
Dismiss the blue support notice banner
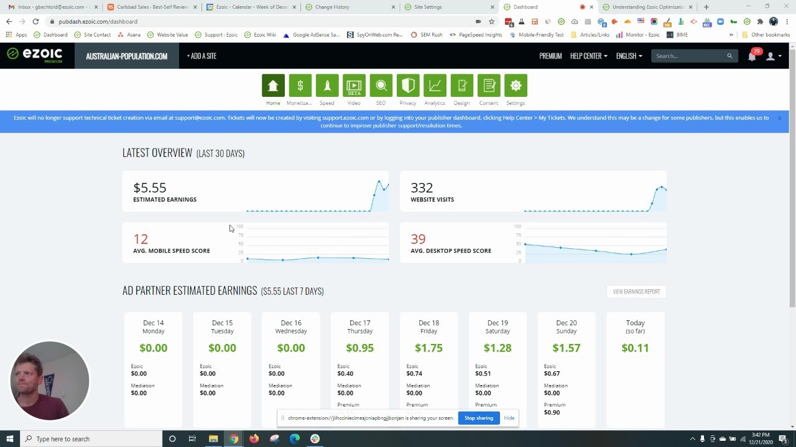(x=779, y=118)
